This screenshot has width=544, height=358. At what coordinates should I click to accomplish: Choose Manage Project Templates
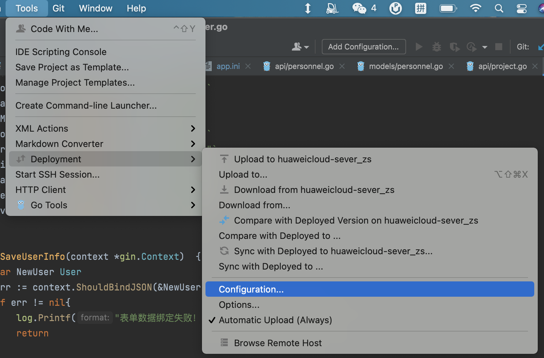(x=106, y=83)
